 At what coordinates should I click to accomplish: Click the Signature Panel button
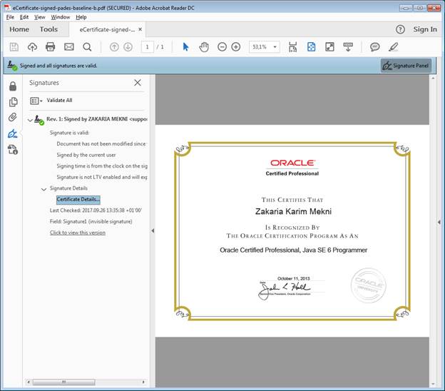pyautogui.click(x=406, y=66)
